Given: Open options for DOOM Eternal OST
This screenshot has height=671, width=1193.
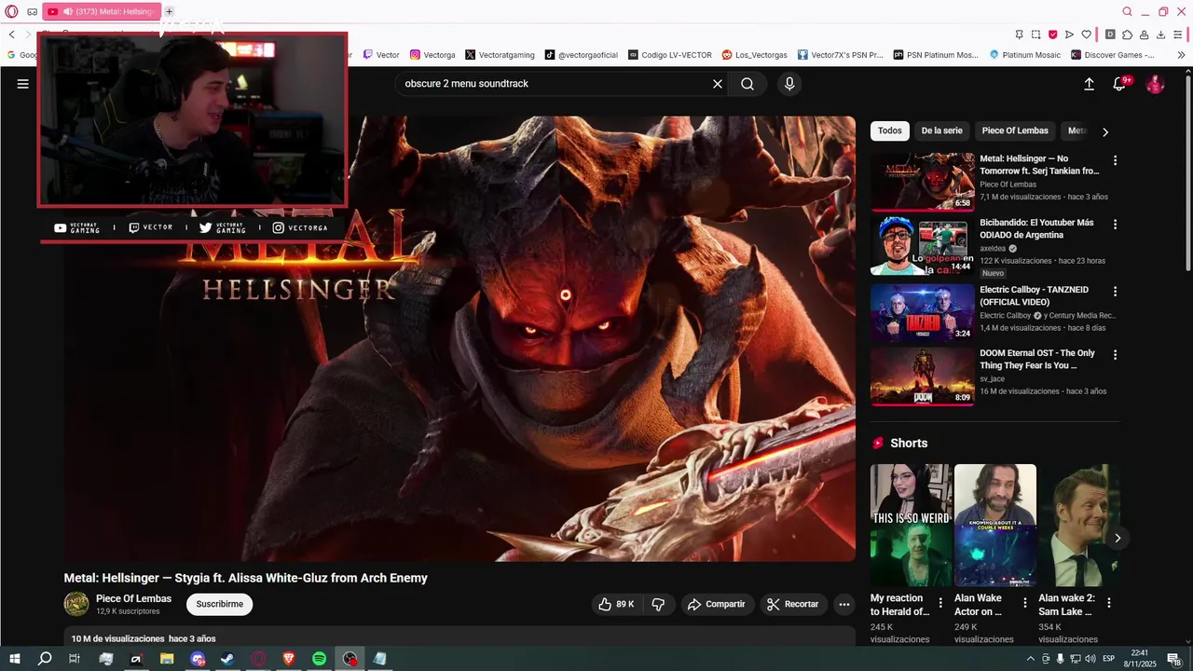Looking at the screenshot, I should pyautogui.click(x=1115, y=354).
